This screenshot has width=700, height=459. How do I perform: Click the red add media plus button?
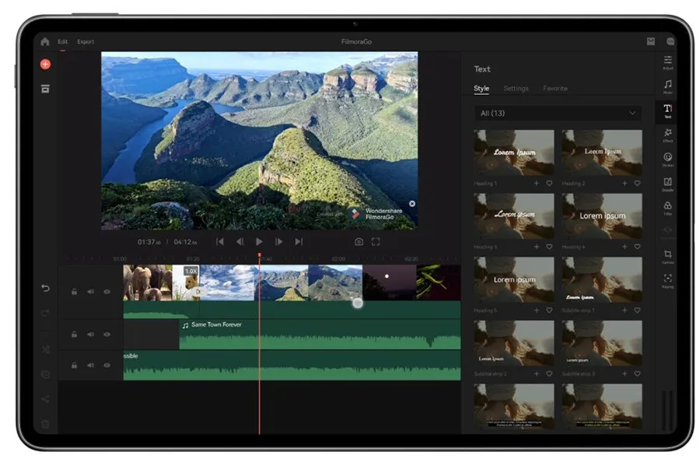45,65
